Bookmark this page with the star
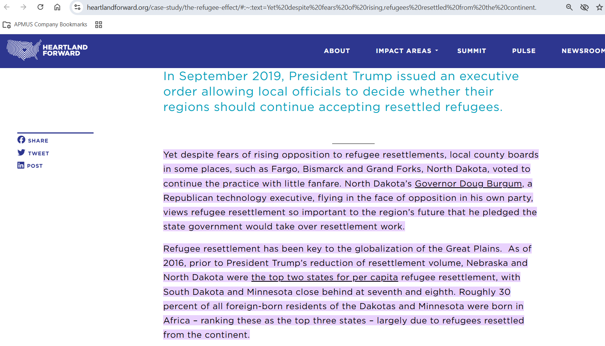The height and width of the screenshot is (346, 605). (599, 7)
